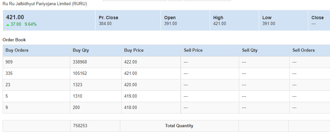
Task: Click buy quantity 105162 cell
Action: click(x=80, y=74)
